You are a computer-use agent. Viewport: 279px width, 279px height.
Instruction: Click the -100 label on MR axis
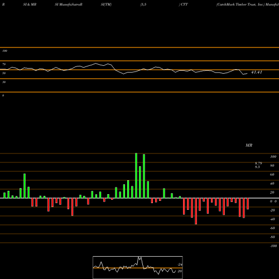(x=273, y=246)
